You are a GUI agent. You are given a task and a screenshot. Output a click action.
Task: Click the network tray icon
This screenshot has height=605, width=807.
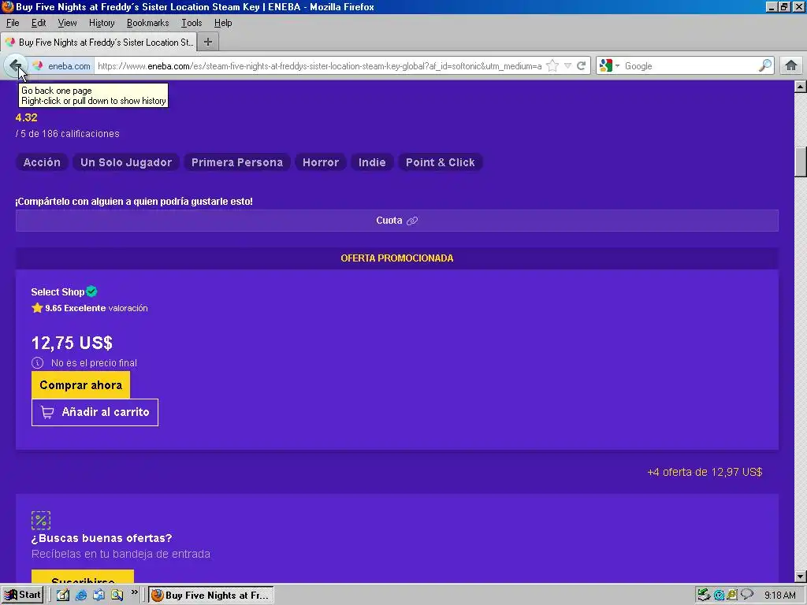(x=704, y=596)
